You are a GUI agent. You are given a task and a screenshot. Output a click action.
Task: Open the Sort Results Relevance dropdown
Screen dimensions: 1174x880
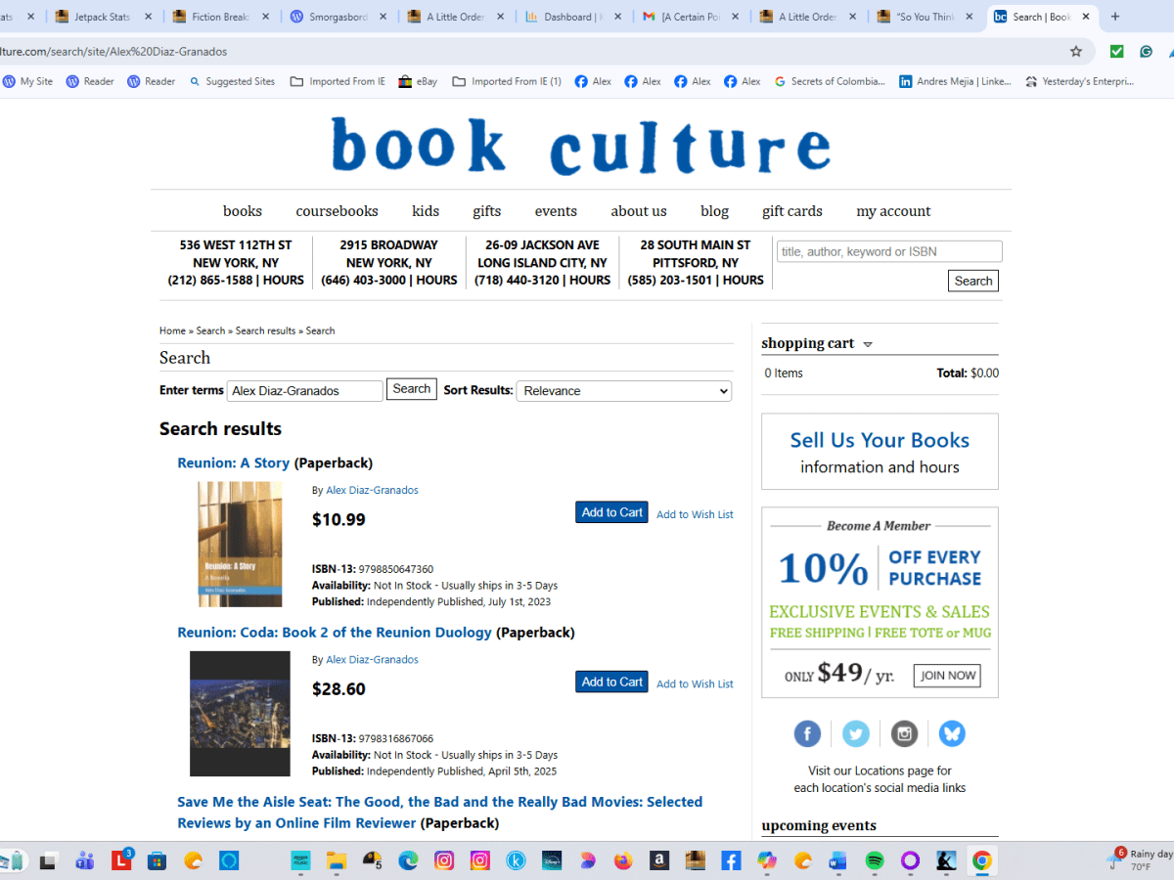point(623,390)
